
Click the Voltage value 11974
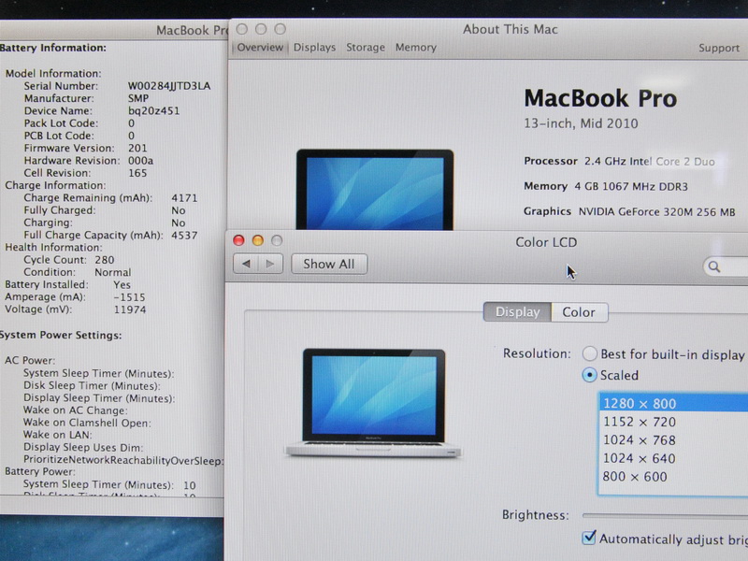click(x=130, y=309)
